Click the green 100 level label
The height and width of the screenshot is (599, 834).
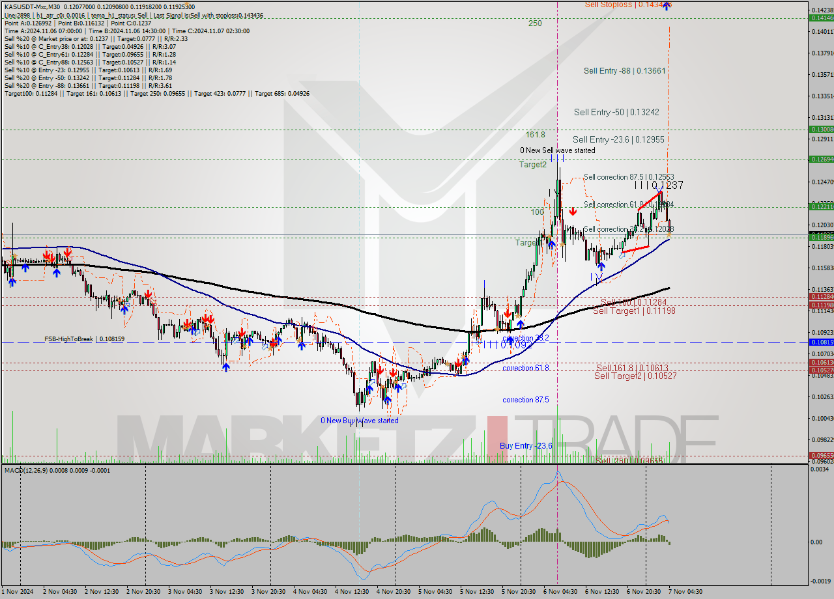537,212
